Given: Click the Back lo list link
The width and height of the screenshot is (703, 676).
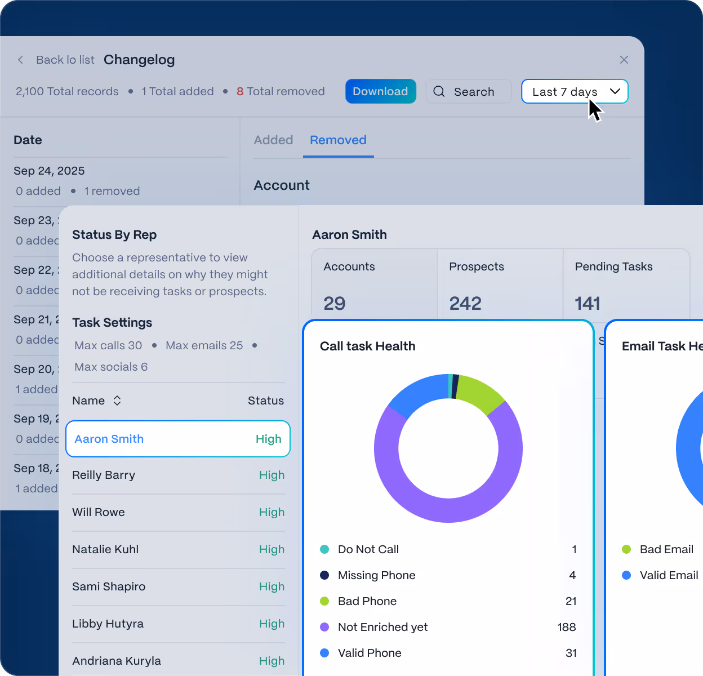Looking at the screenshot, I should [x=65, y=60].
